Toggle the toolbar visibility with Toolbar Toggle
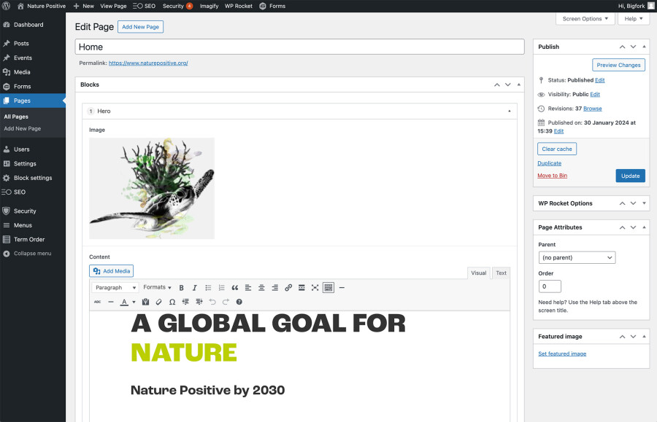 point(329,287)
